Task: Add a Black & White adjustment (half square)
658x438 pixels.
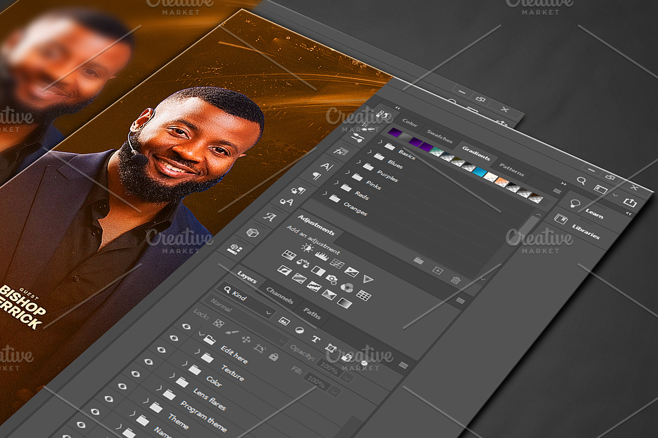Action: click(x=317, y=271)
